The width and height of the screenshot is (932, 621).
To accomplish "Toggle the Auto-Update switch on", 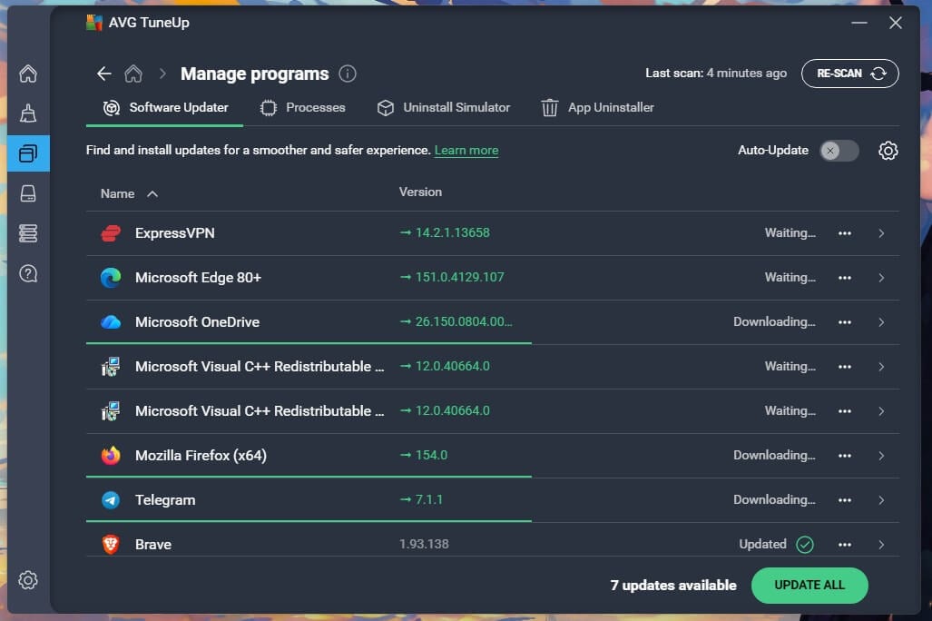I will (839, 151).
